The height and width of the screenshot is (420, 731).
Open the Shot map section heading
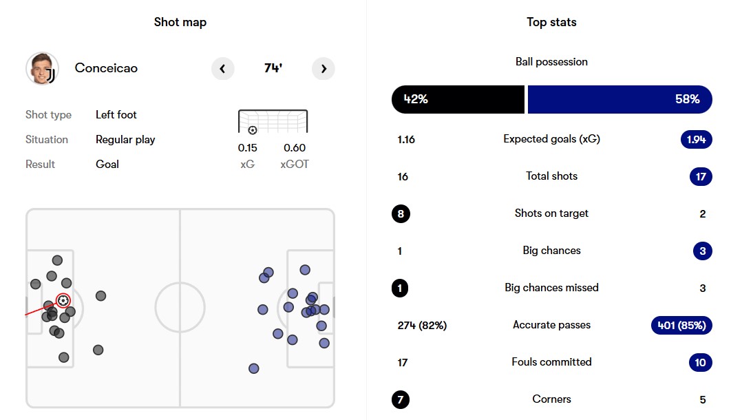tap(180, 22)
